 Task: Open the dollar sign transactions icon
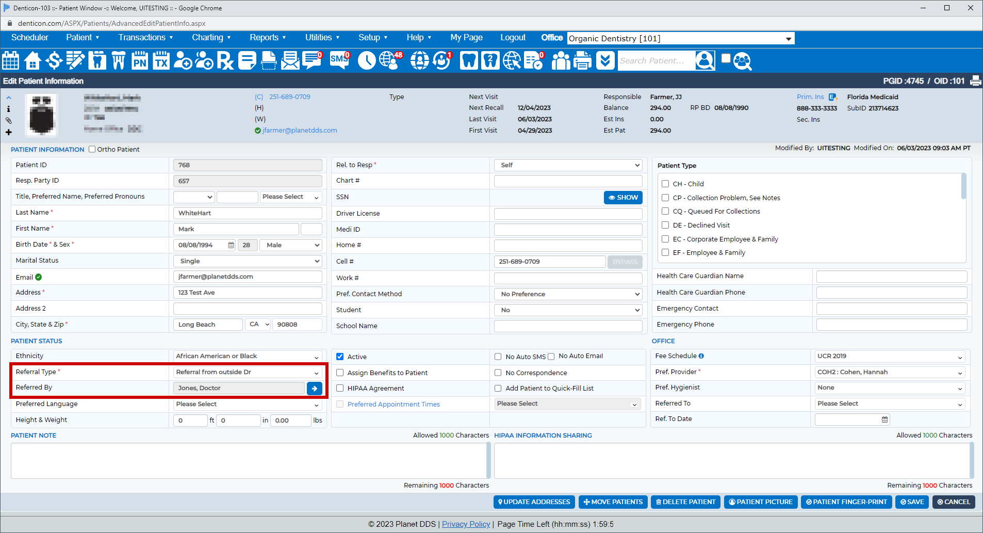(x=54, y=61)
